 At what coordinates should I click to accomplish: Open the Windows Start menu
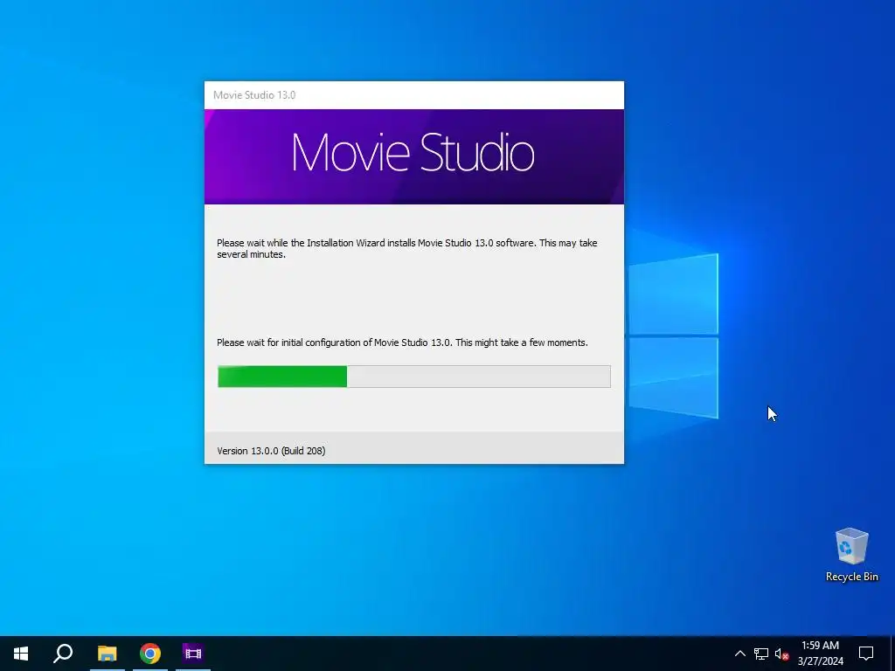(x=21, y=654)
